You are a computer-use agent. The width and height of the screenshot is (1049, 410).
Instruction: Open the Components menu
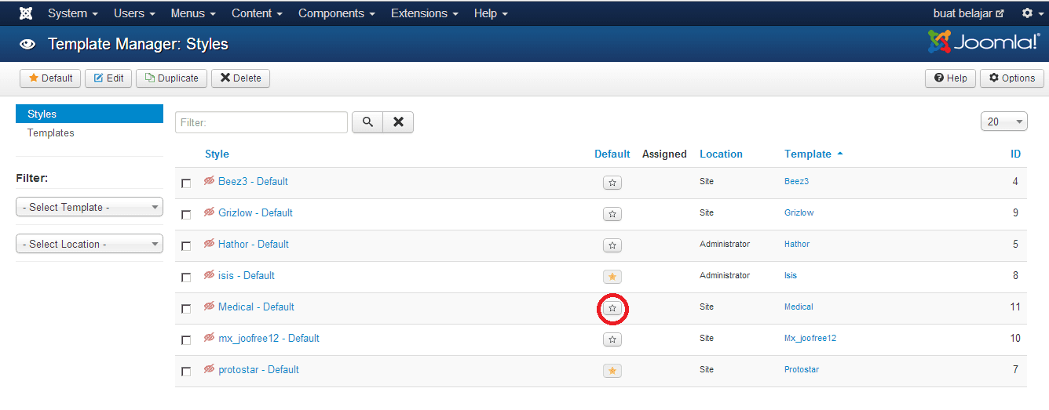(x=337, y=13)
